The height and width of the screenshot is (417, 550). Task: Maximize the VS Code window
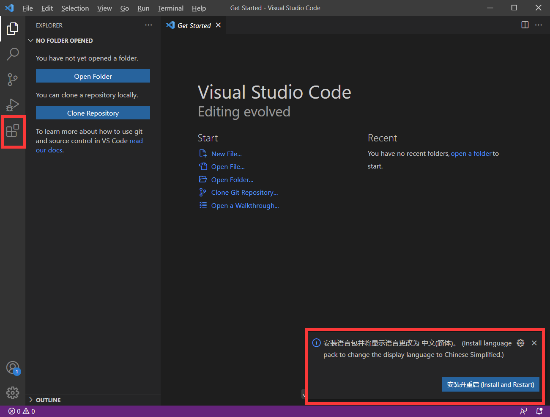(514, 8)
